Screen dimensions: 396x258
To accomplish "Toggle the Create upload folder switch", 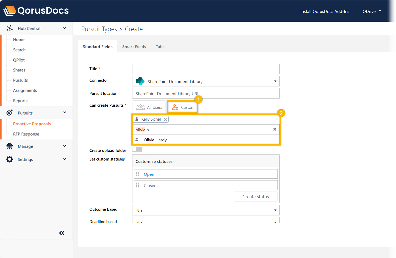I will pyautogui.click(x=137, y=149).
